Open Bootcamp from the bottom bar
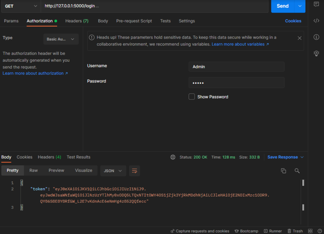 [x=246, y=231]
